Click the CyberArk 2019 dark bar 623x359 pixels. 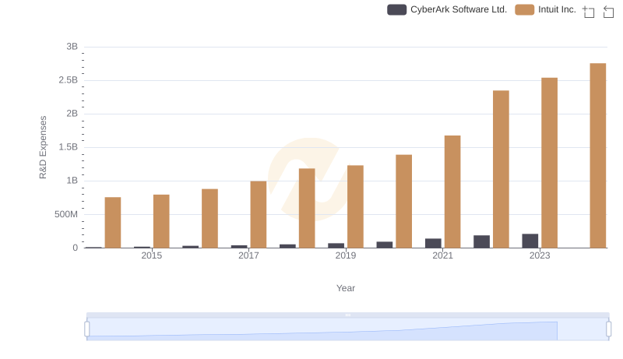(336, 245)
